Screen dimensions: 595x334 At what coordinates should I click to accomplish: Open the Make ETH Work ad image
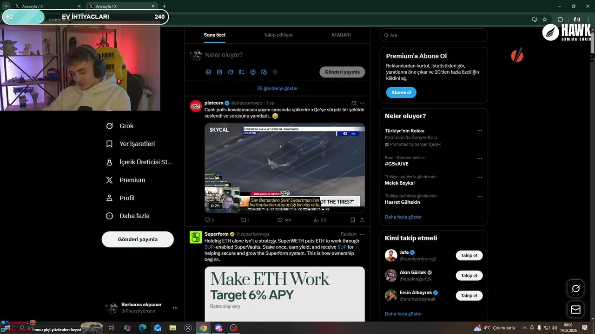[x=284, y=294]
